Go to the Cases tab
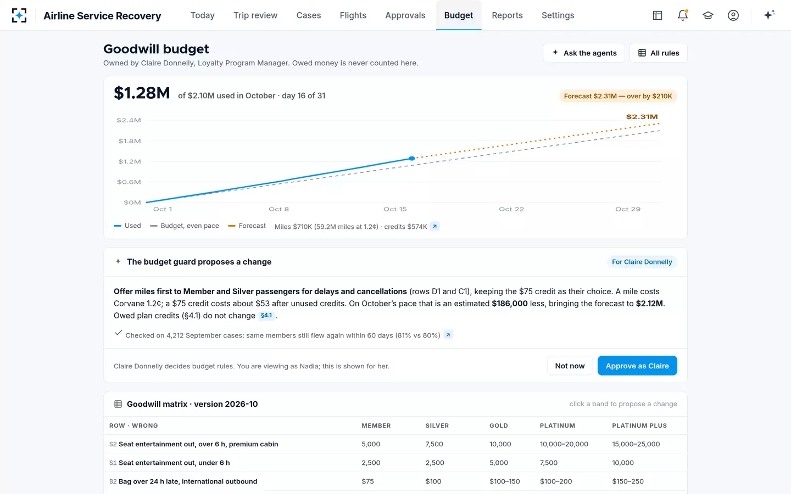Image resolution: width=791 pixels, height=494 pixels. point(309,15)
